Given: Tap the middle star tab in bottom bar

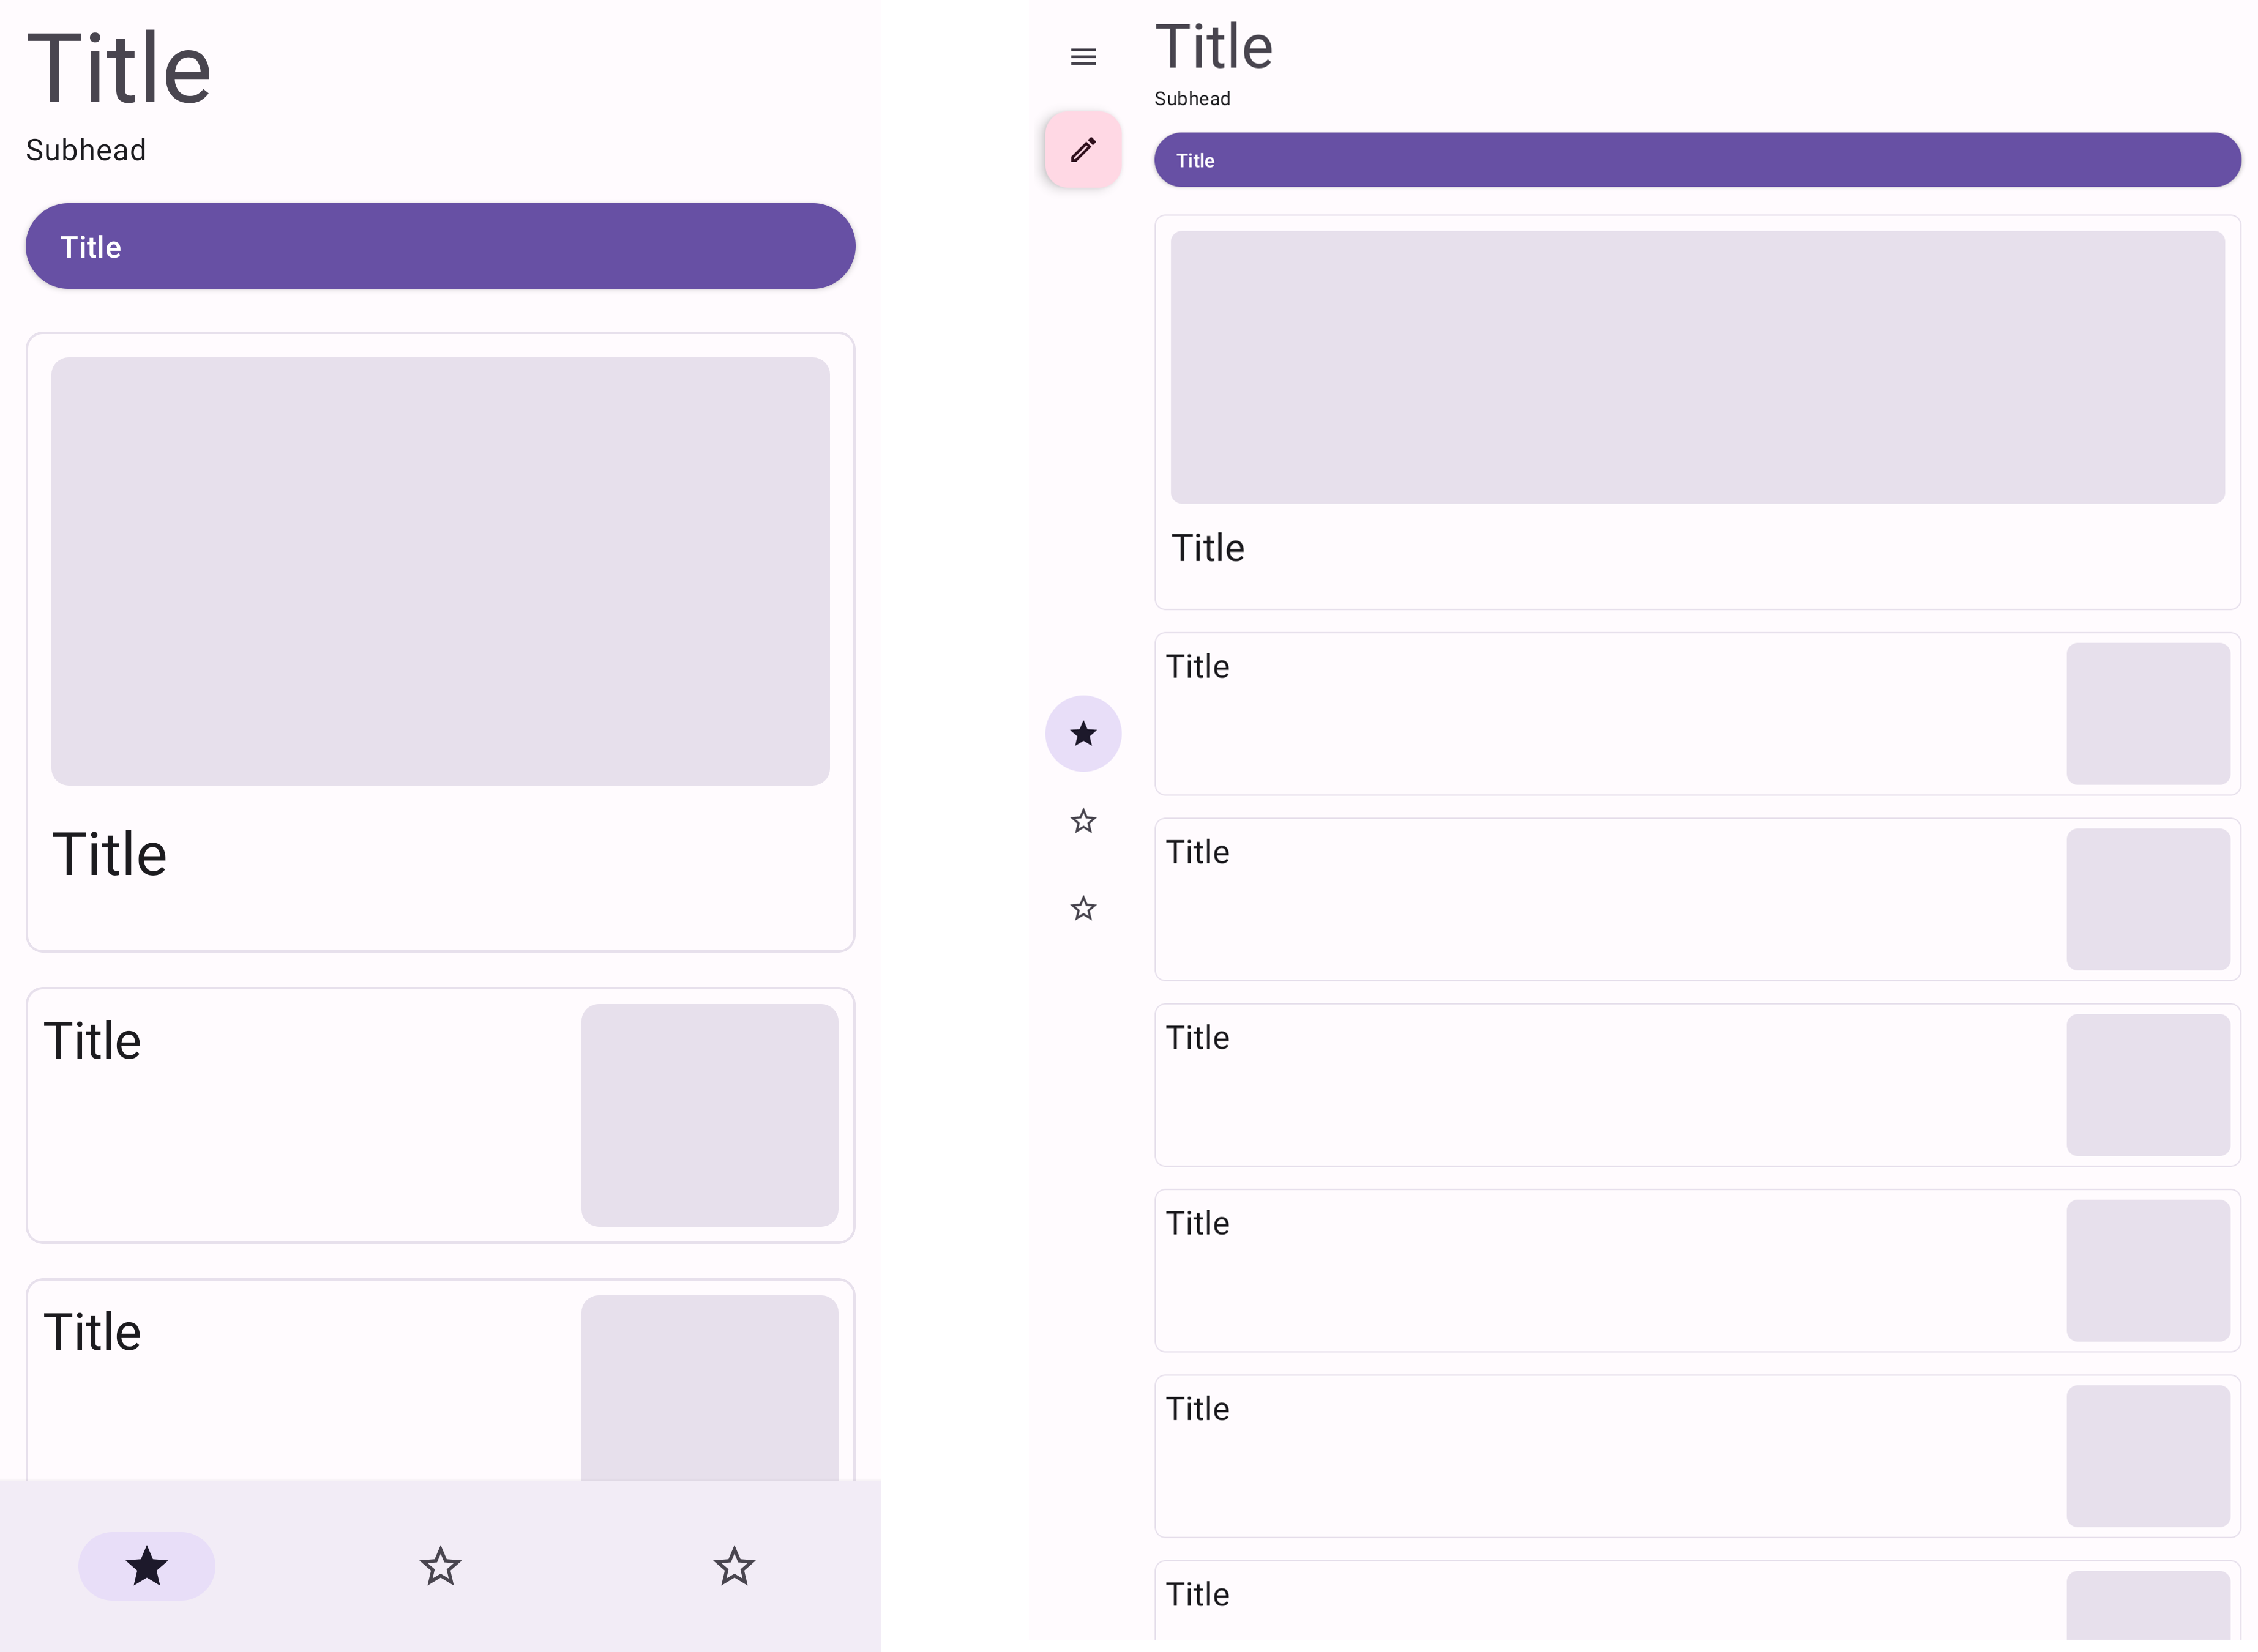Looking at the screenshot, I should point(440,1566).
